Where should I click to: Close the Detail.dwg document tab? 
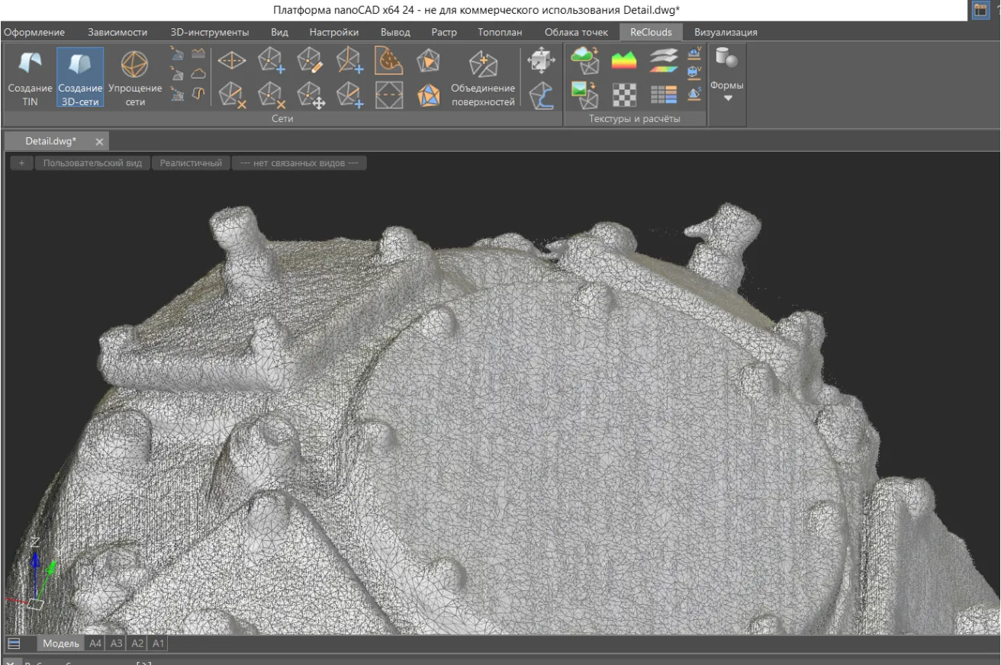99,142
